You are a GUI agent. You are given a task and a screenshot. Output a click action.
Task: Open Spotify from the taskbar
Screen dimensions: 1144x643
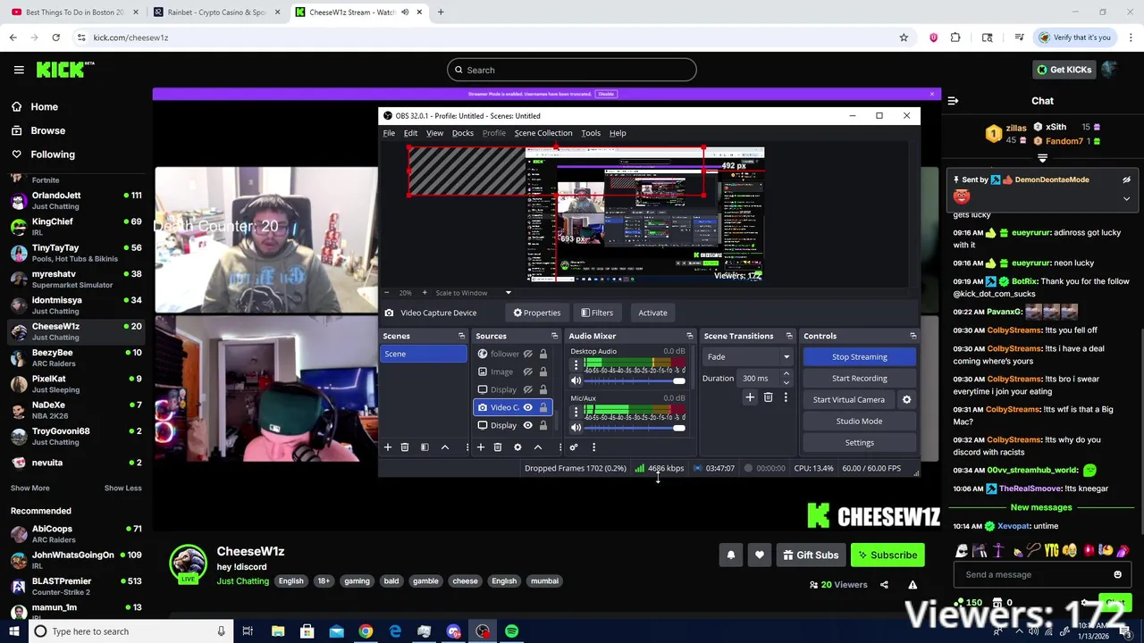point(511,631)
